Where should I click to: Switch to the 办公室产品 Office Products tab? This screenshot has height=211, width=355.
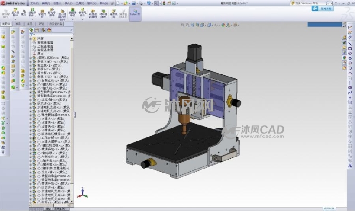(x=56, y=24)
